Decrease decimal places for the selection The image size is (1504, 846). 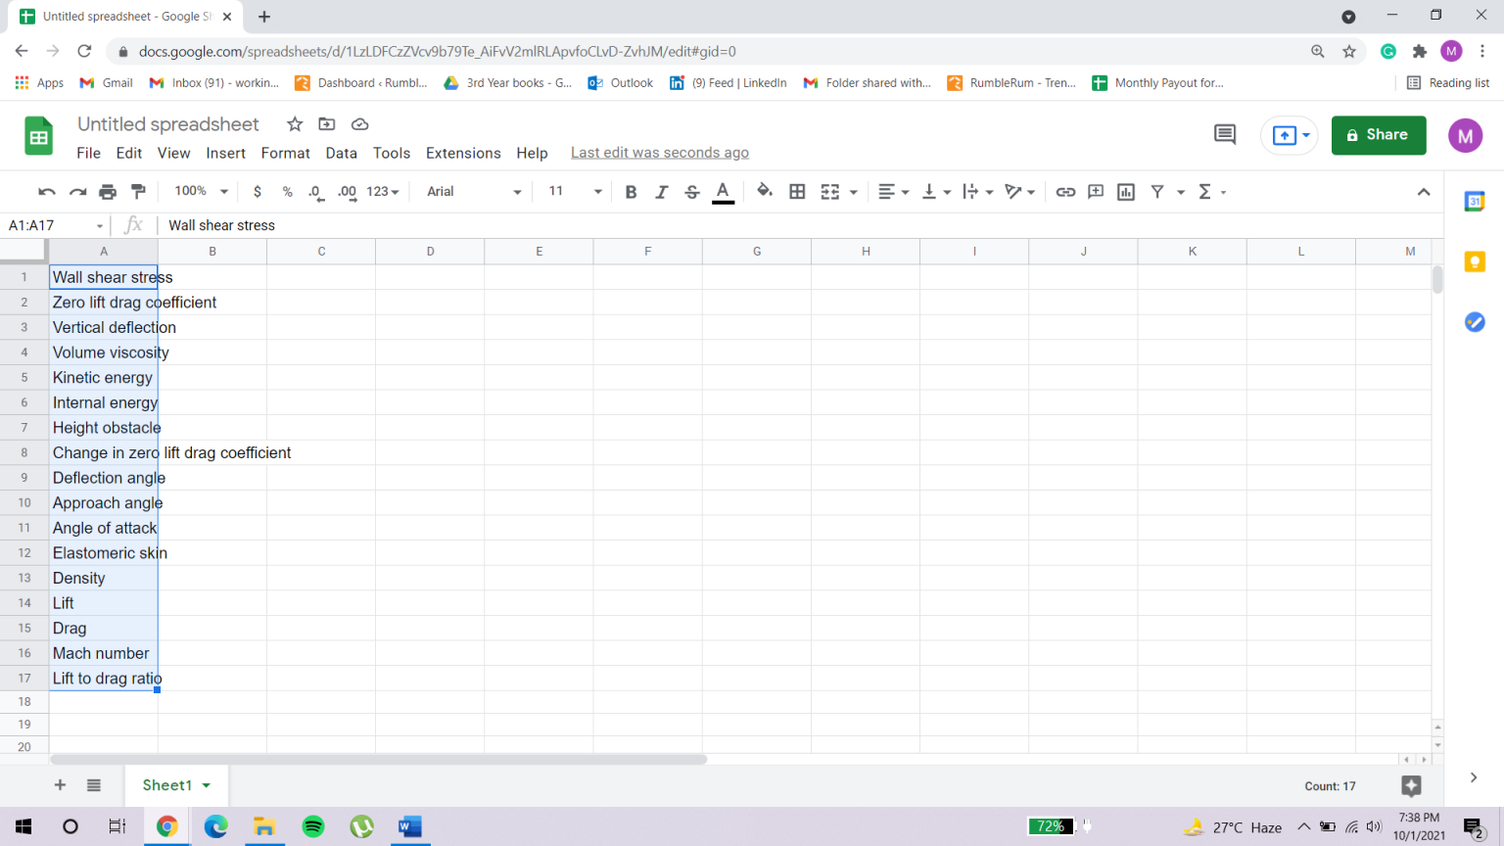(x=315, y=192)
